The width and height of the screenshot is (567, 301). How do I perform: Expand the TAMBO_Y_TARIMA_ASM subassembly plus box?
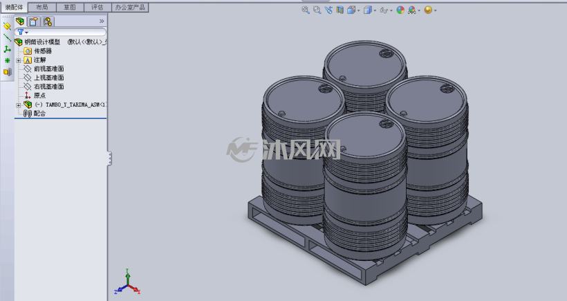coord(19,105)
